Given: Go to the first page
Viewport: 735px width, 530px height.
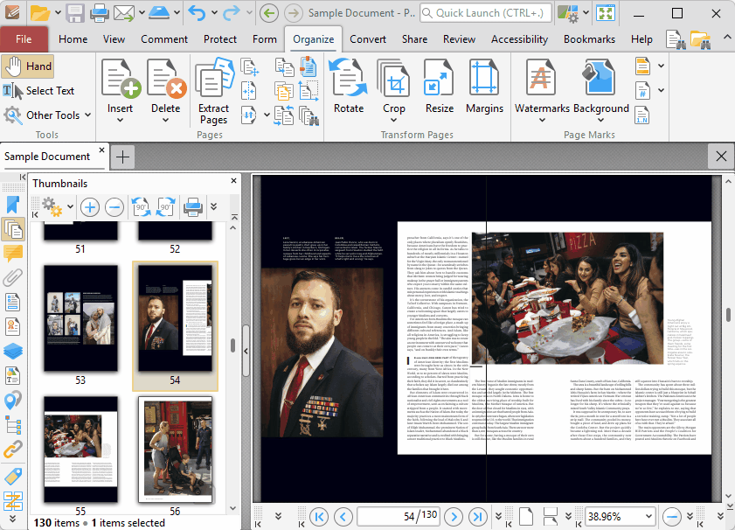Looking at the screenshot, I should (x=319, y=516).
